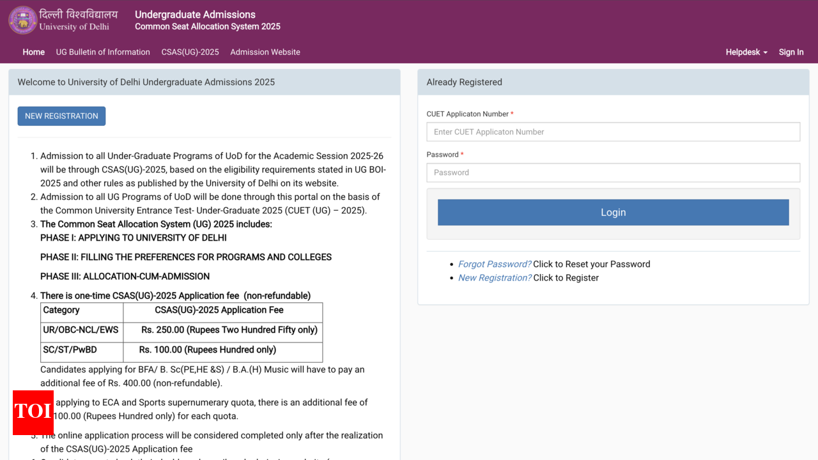Image resolution: width=818 pixels, height=460 pixels.
Task: Focus the CUET Application Number field
Action: (613, 132)
